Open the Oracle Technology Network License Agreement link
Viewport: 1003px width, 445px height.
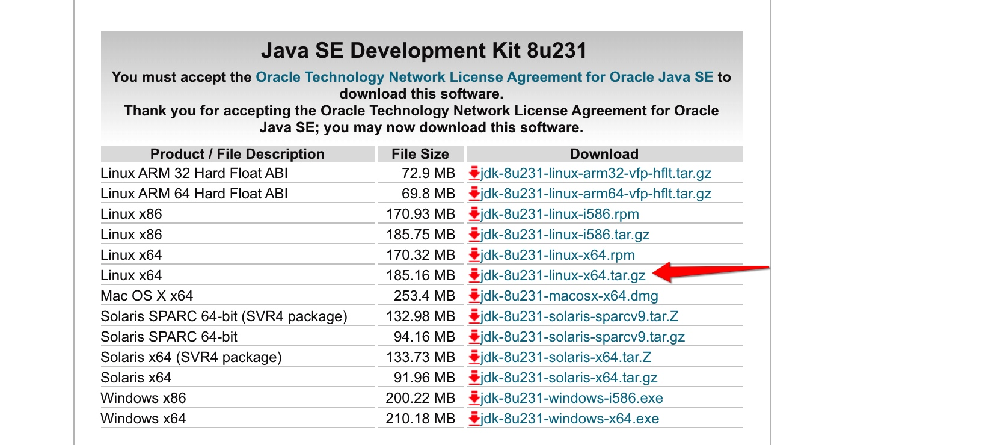(x=484, y=77)
